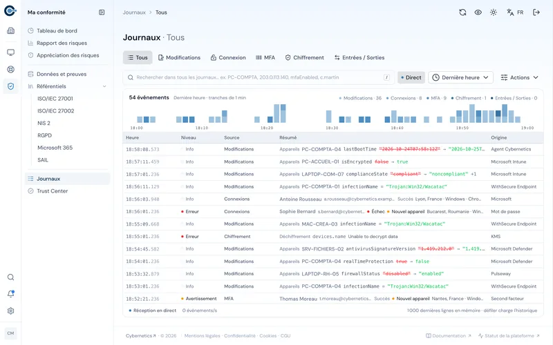
Task: Open the Thomas Moreau MFA warning row
Action: tap(333, 299)
